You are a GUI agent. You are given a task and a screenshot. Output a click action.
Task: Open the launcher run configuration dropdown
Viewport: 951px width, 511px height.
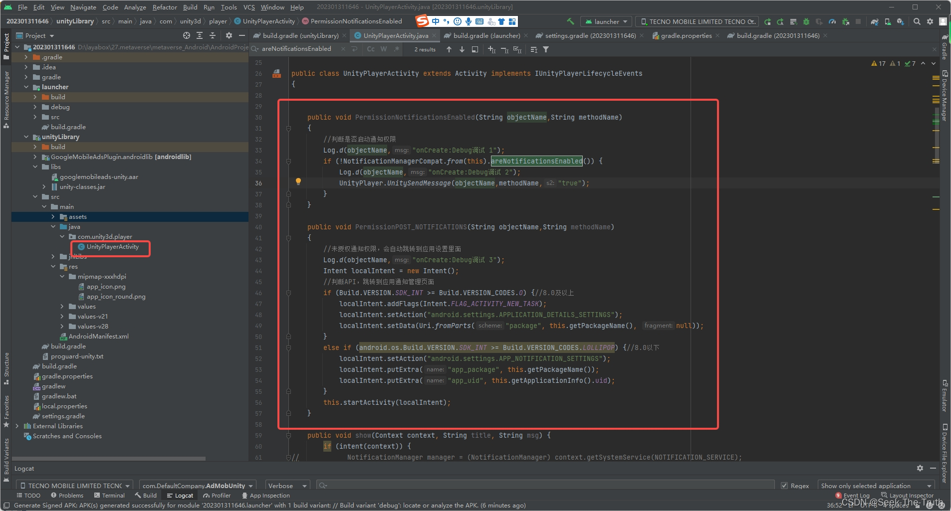click(606, 21)
